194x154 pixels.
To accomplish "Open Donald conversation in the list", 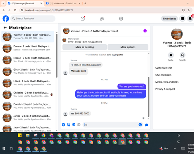I will point(28,106).
